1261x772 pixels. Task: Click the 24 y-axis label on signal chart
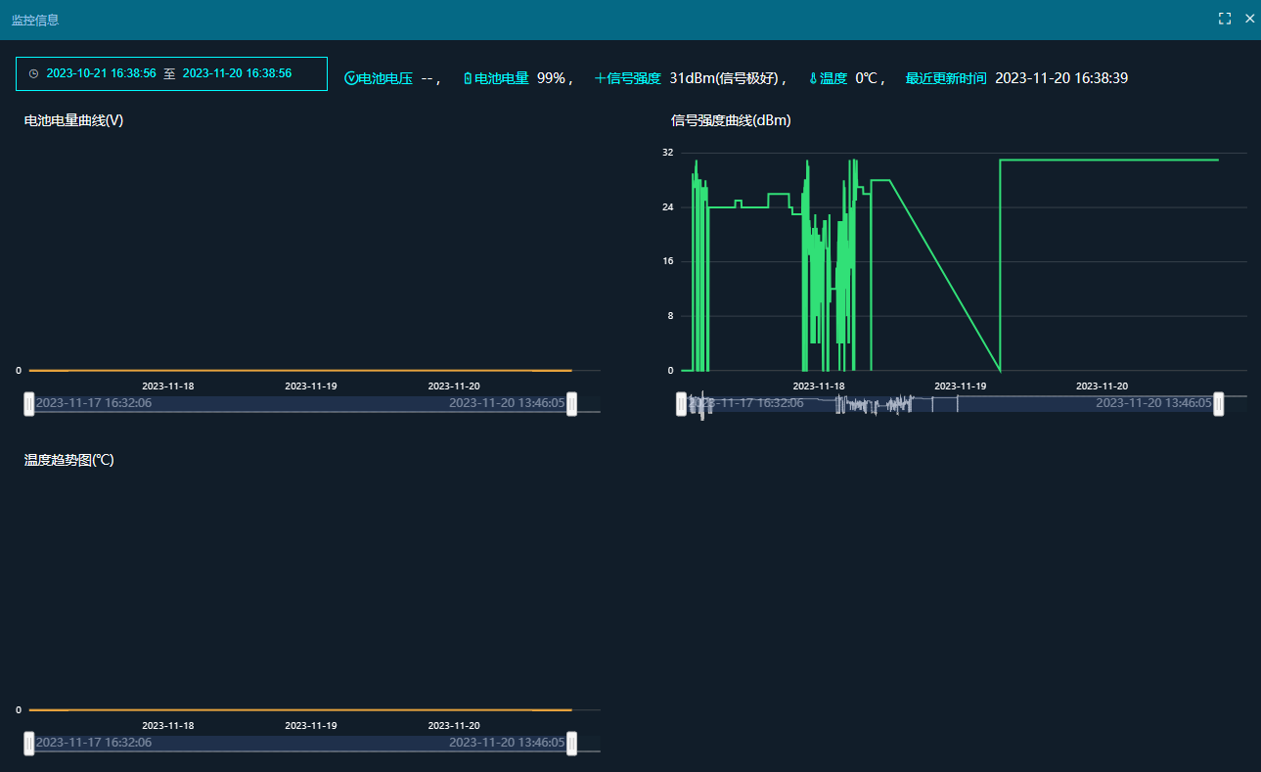(668, 207)
